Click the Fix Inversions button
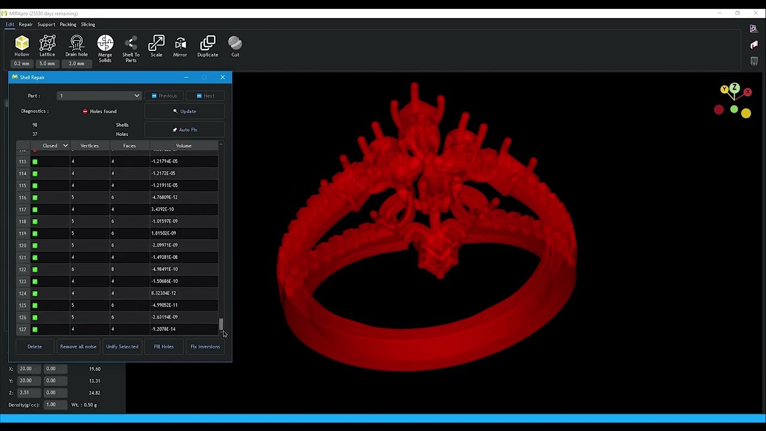766x431 pixels. (205, 347)
